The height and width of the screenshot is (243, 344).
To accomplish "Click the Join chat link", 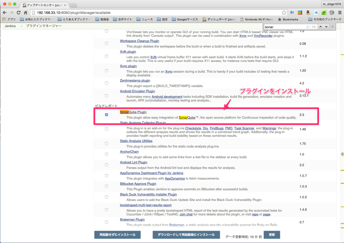I will [186, 214].
